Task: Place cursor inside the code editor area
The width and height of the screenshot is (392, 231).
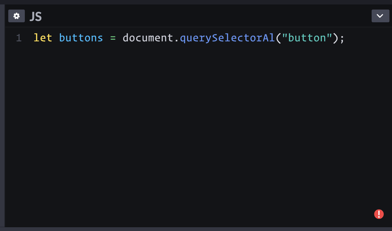Action: (x=191, y=111)
